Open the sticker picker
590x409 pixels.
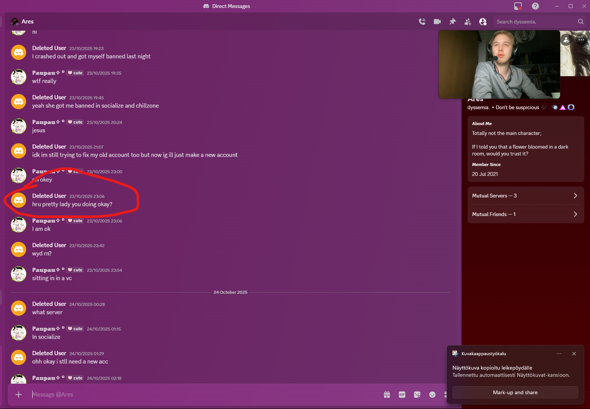(417, 395)
